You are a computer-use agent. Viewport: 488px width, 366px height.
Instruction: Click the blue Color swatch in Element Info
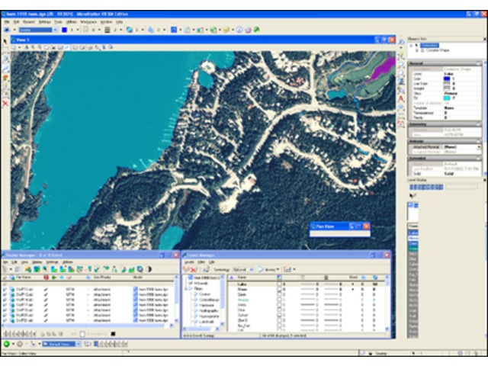pos(446,78)
